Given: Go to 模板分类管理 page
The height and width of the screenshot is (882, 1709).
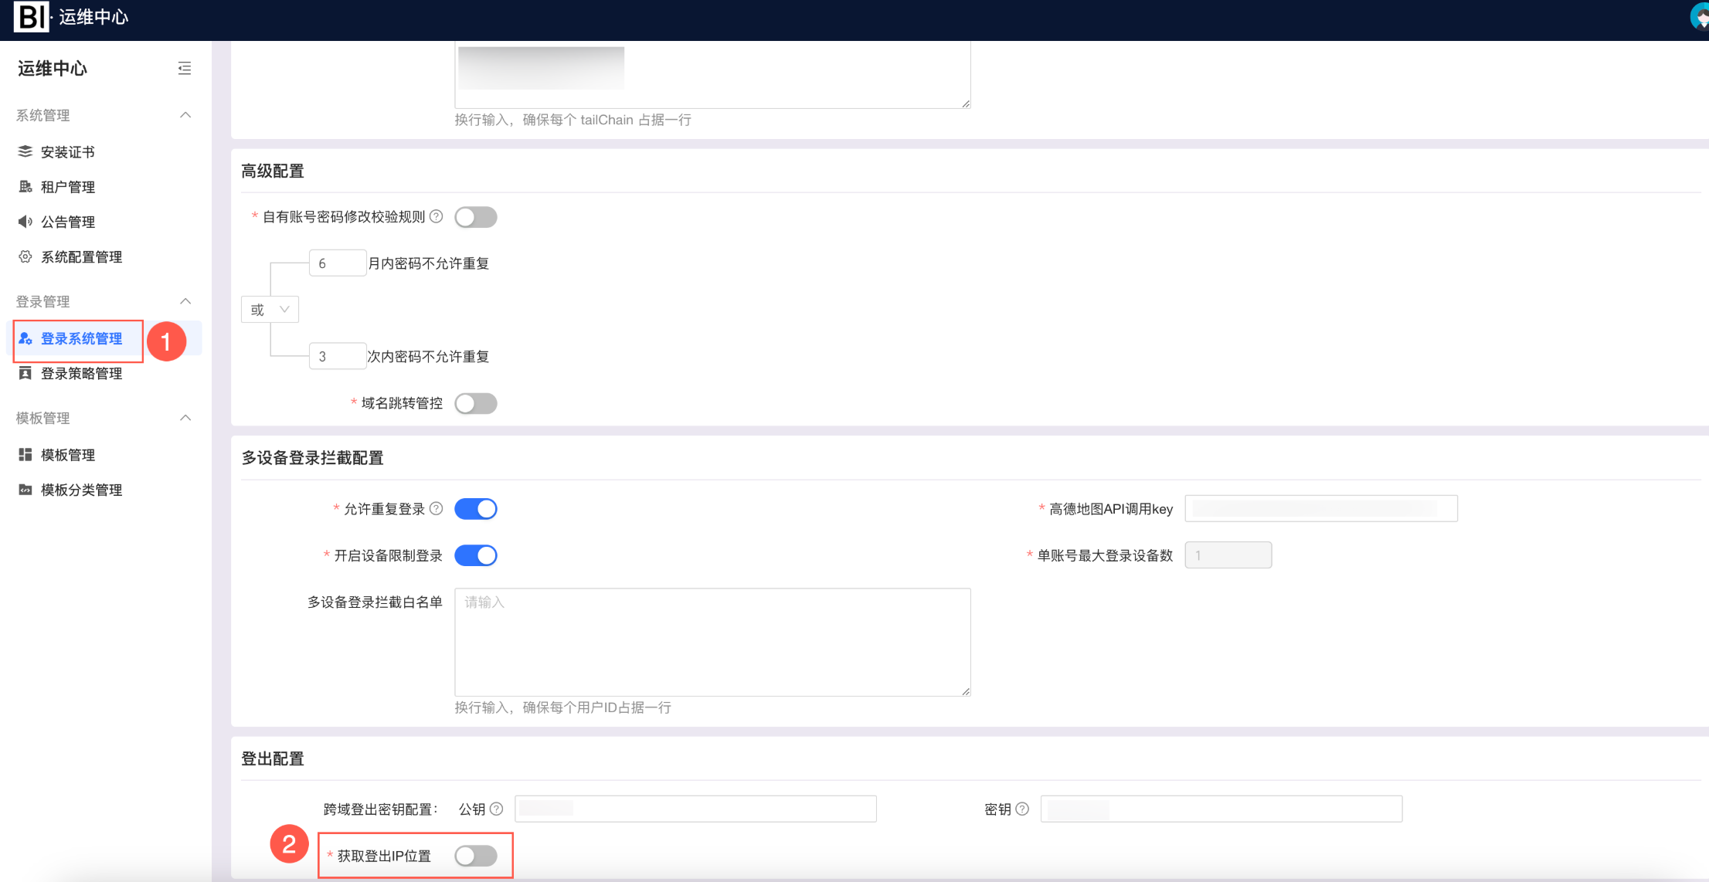Looking at the screenshot, I should click(x=81, y=490).
